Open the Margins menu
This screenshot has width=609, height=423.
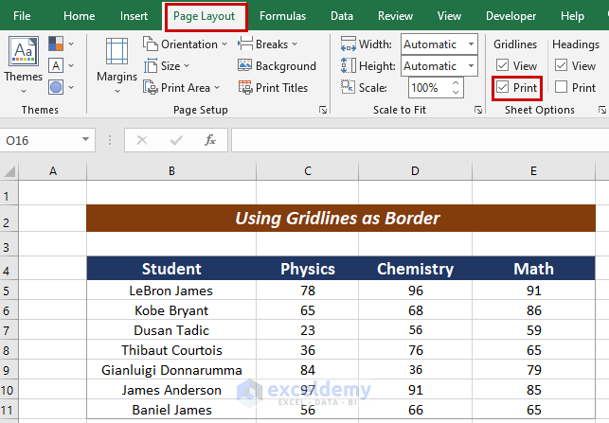point(116,64)
